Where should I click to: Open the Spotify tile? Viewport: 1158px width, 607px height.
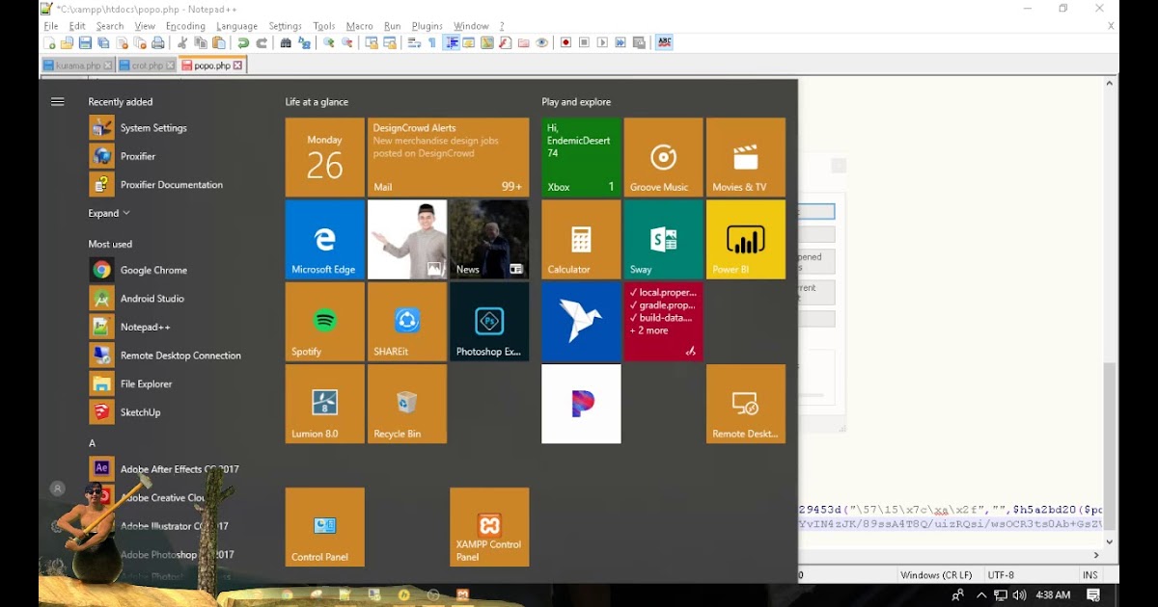[x=325, y=322]
